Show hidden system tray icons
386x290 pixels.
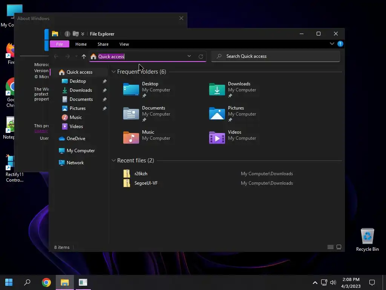315,282
